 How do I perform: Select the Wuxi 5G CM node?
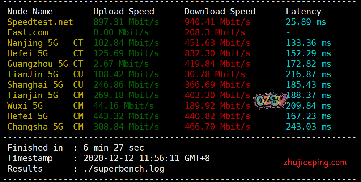45,106
